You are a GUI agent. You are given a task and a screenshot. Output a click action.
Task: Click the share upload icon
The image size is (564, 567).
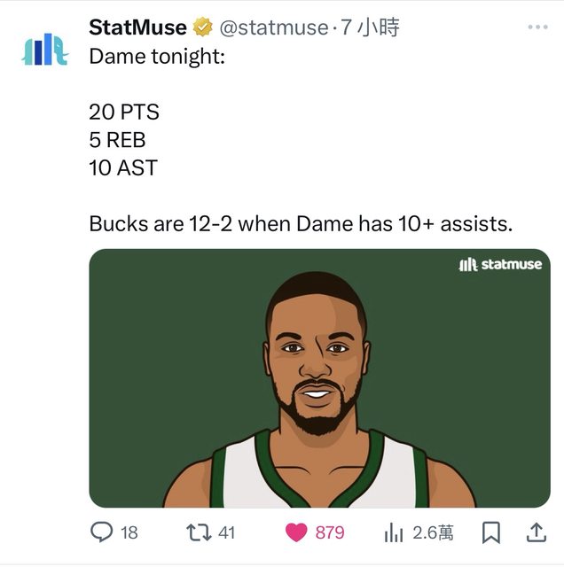pyautogui.click(x=537, y=532)
